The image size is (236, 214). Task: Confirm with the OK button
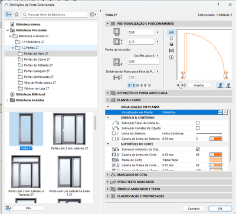click(x=220, y=209)
